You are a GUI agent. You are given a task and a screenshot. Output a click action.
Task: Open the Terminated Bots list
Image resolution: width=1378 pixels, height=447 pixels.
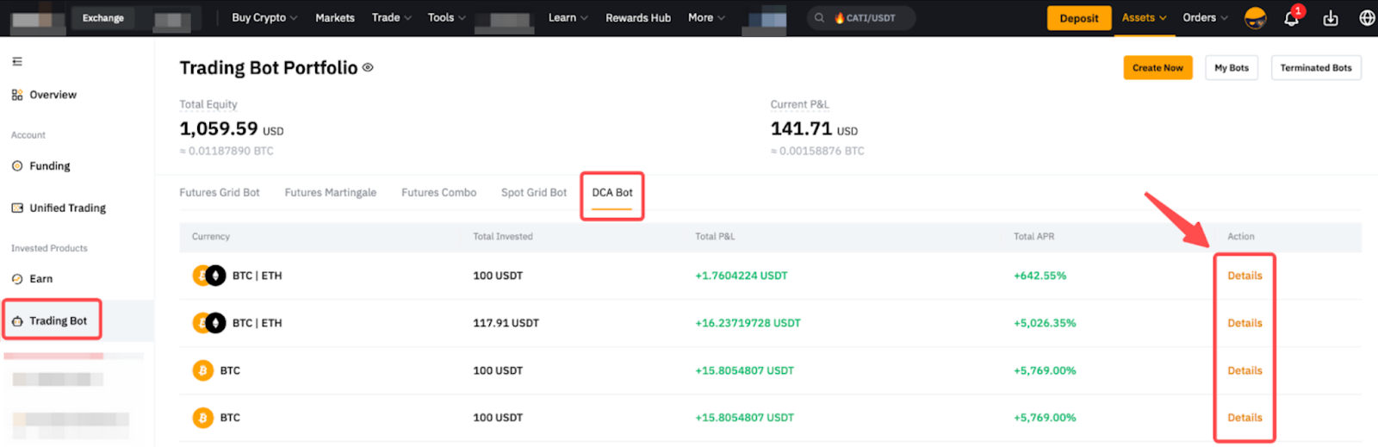coord(1315,68)
